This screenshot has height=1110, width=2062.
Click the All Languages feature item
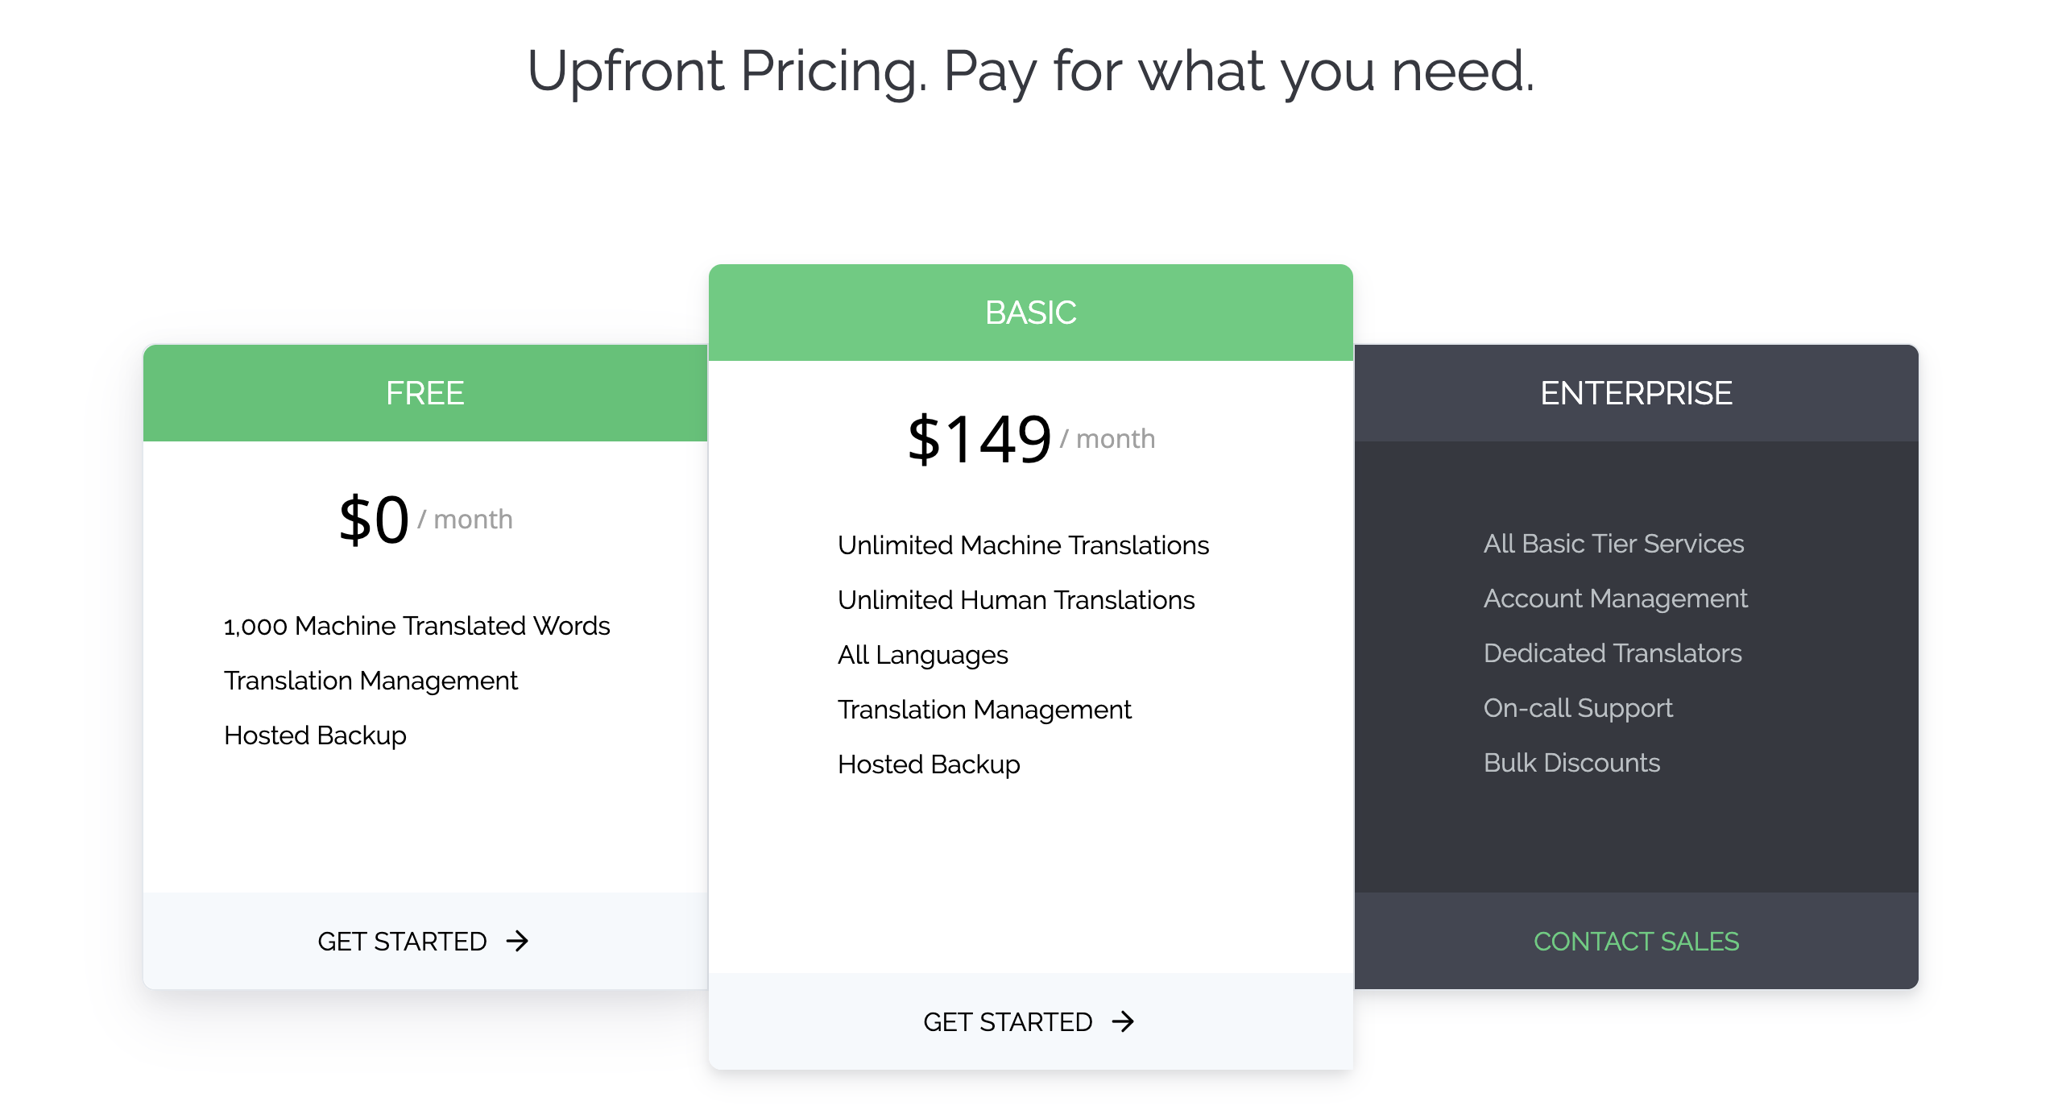923,655
